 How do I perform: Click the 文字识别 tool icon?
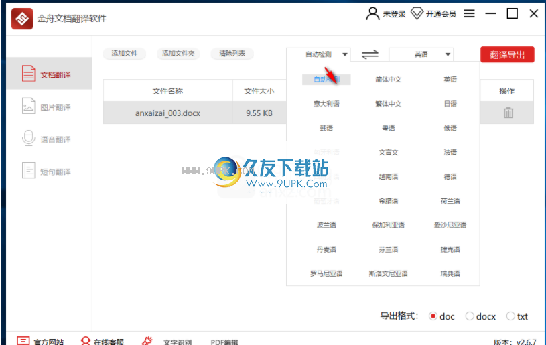(147, 341)
